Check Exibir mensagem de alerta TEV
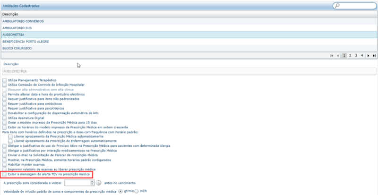Viewport: 378px width, 195px height. tap(5, 174)
